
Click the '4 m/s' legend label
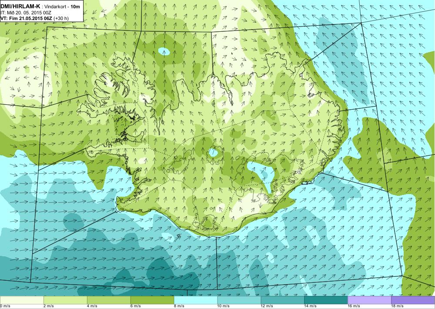coord(92,306)
